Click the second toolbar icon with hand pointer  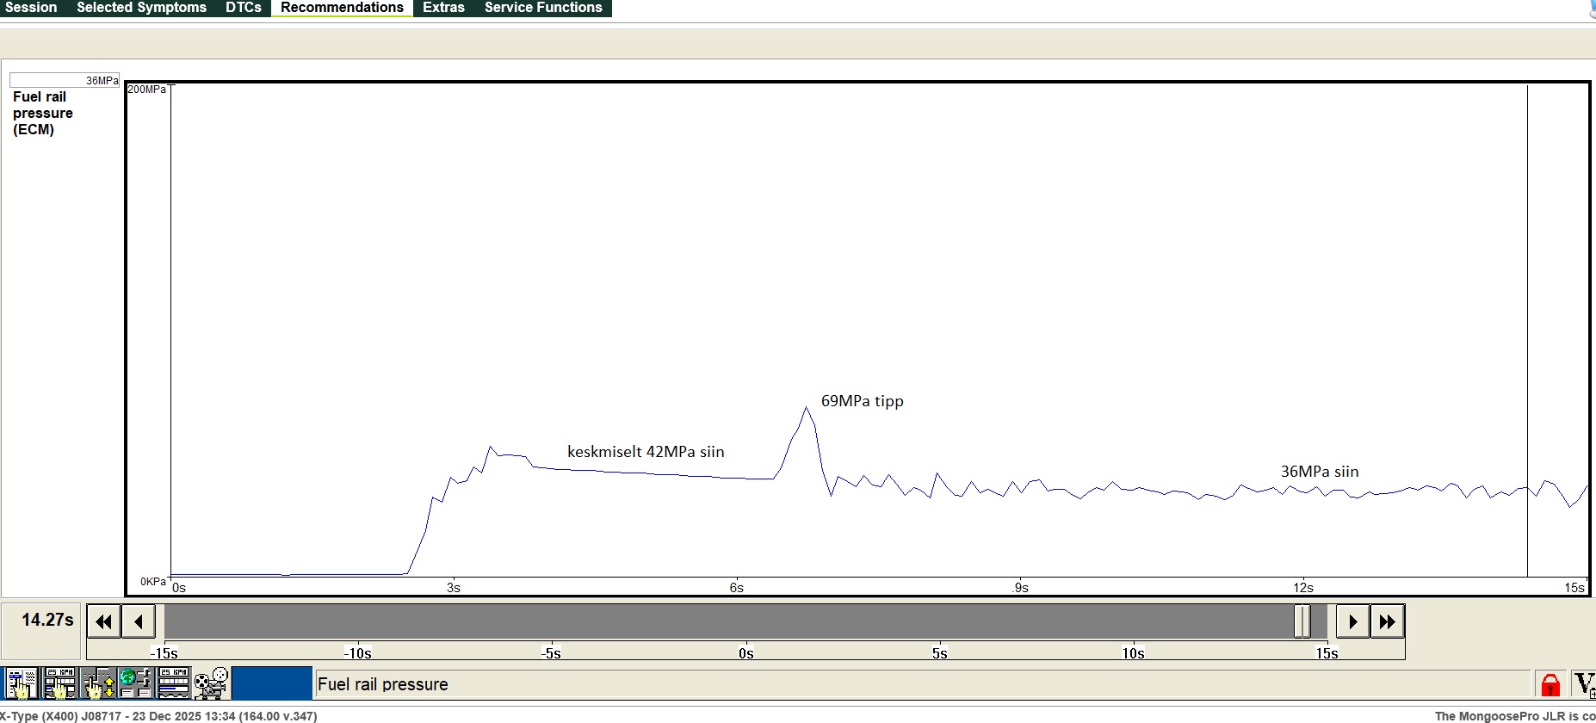tap(60, 683)
